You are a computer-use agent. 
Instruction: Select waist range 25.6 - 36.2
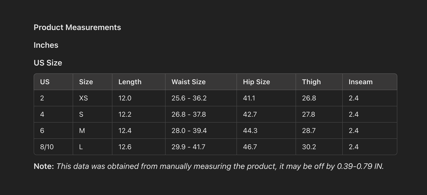[189, 98]
